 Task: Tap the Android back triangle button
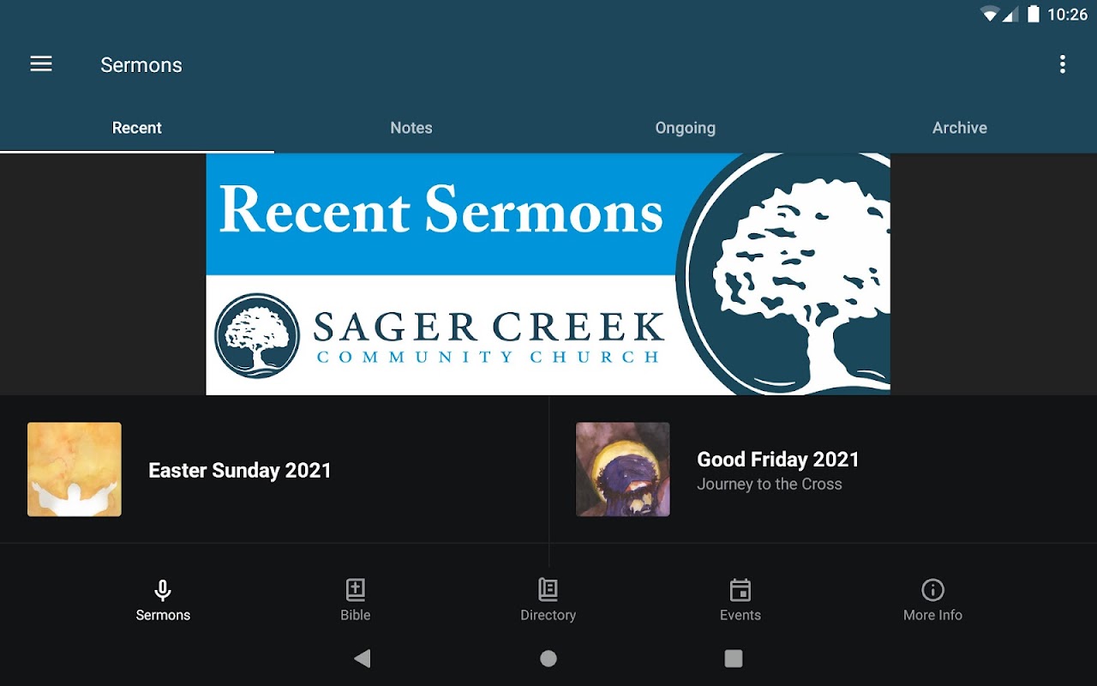pos(363,658)
